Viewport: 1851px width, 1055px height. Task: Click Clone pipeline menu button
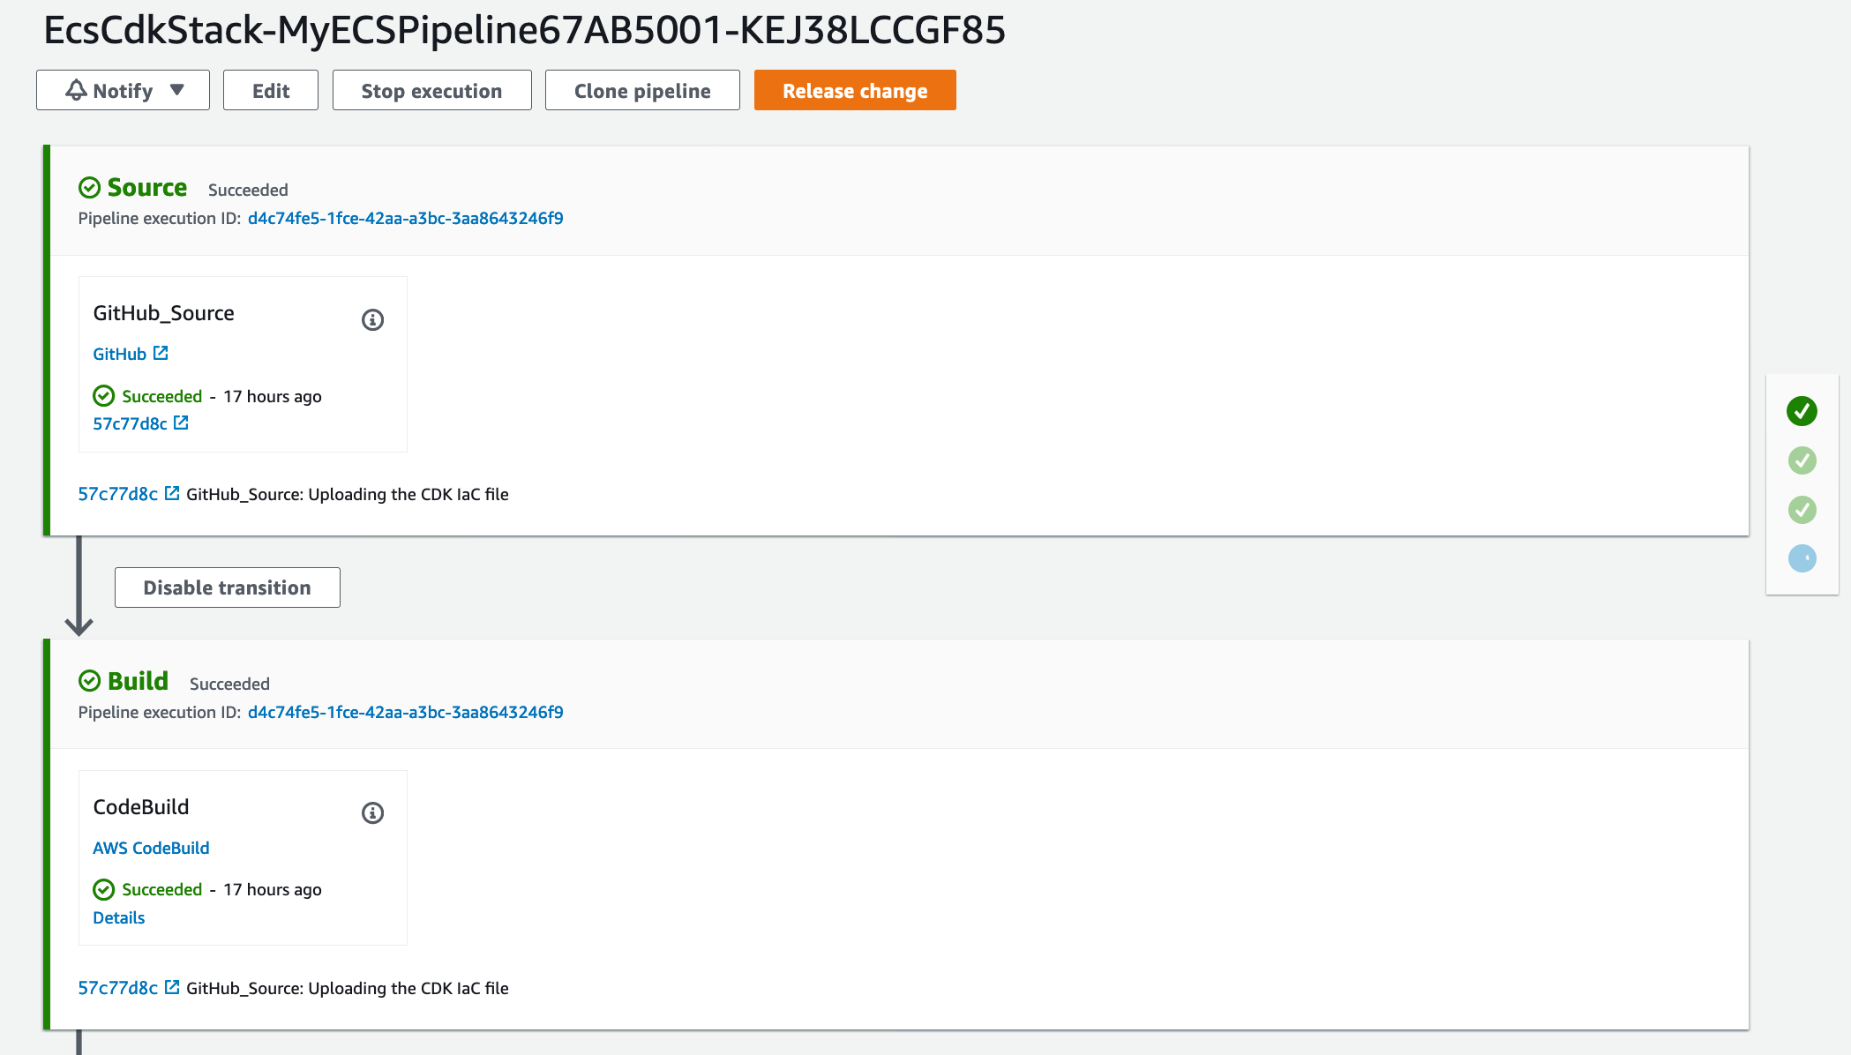tap(642, 90)
